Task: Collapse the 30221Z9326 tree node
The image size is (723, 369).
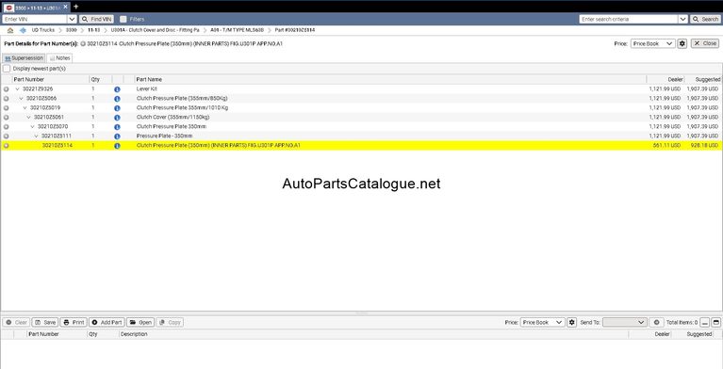Action: (18, 88)
